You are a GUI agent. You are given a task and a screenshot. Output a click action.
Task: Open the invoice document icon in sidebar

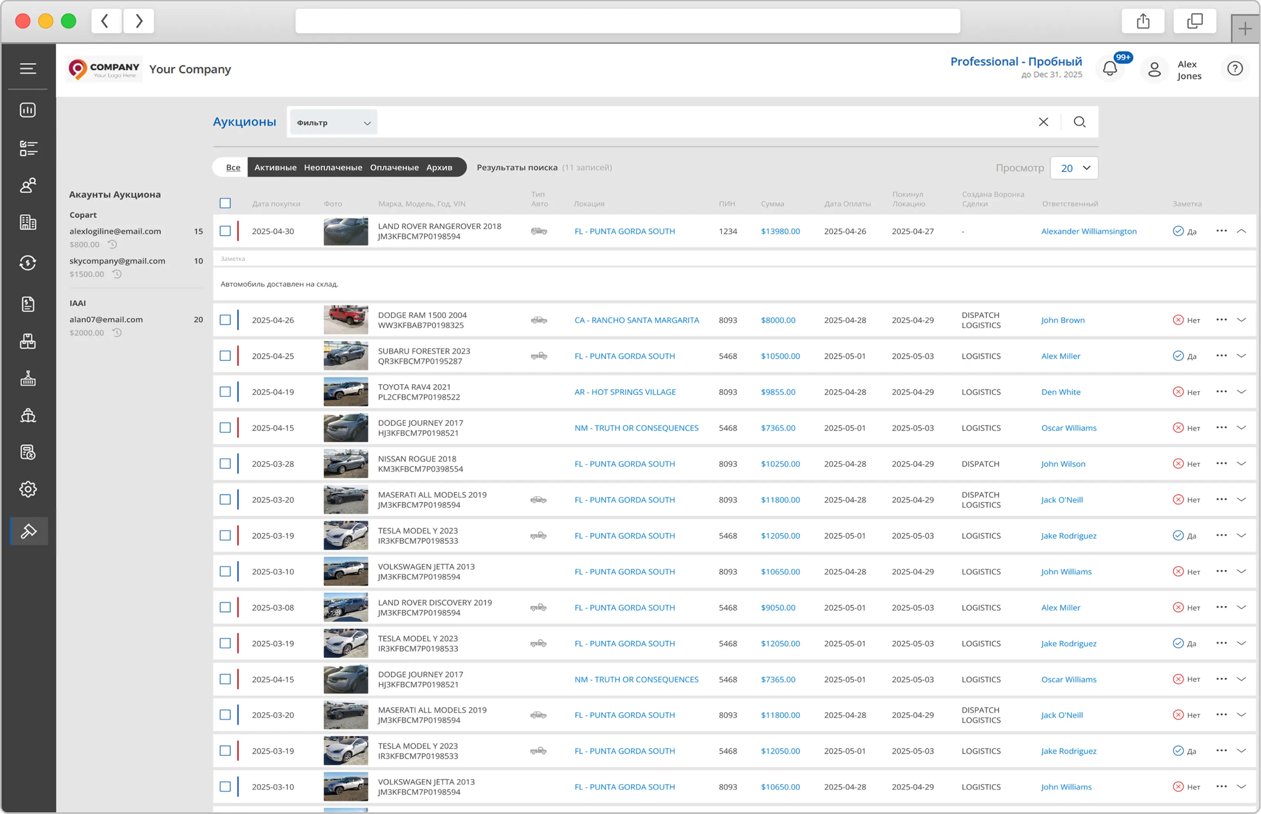point(28,304)
